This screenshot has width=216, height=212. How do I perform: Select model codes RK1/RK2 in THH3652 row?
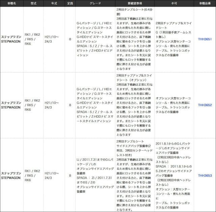(x=32, y=105)
